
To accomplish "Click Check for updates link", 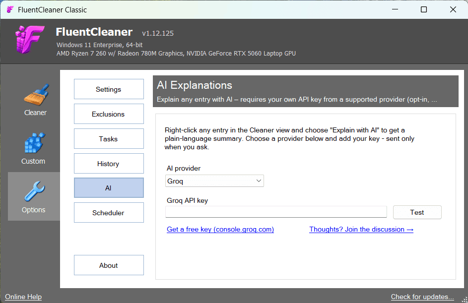I will pos(422,297).
